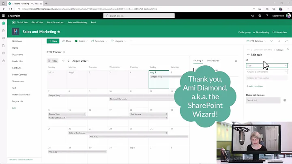
Task: Open Product List in the left navigation
Action: (x=18, y=61)
